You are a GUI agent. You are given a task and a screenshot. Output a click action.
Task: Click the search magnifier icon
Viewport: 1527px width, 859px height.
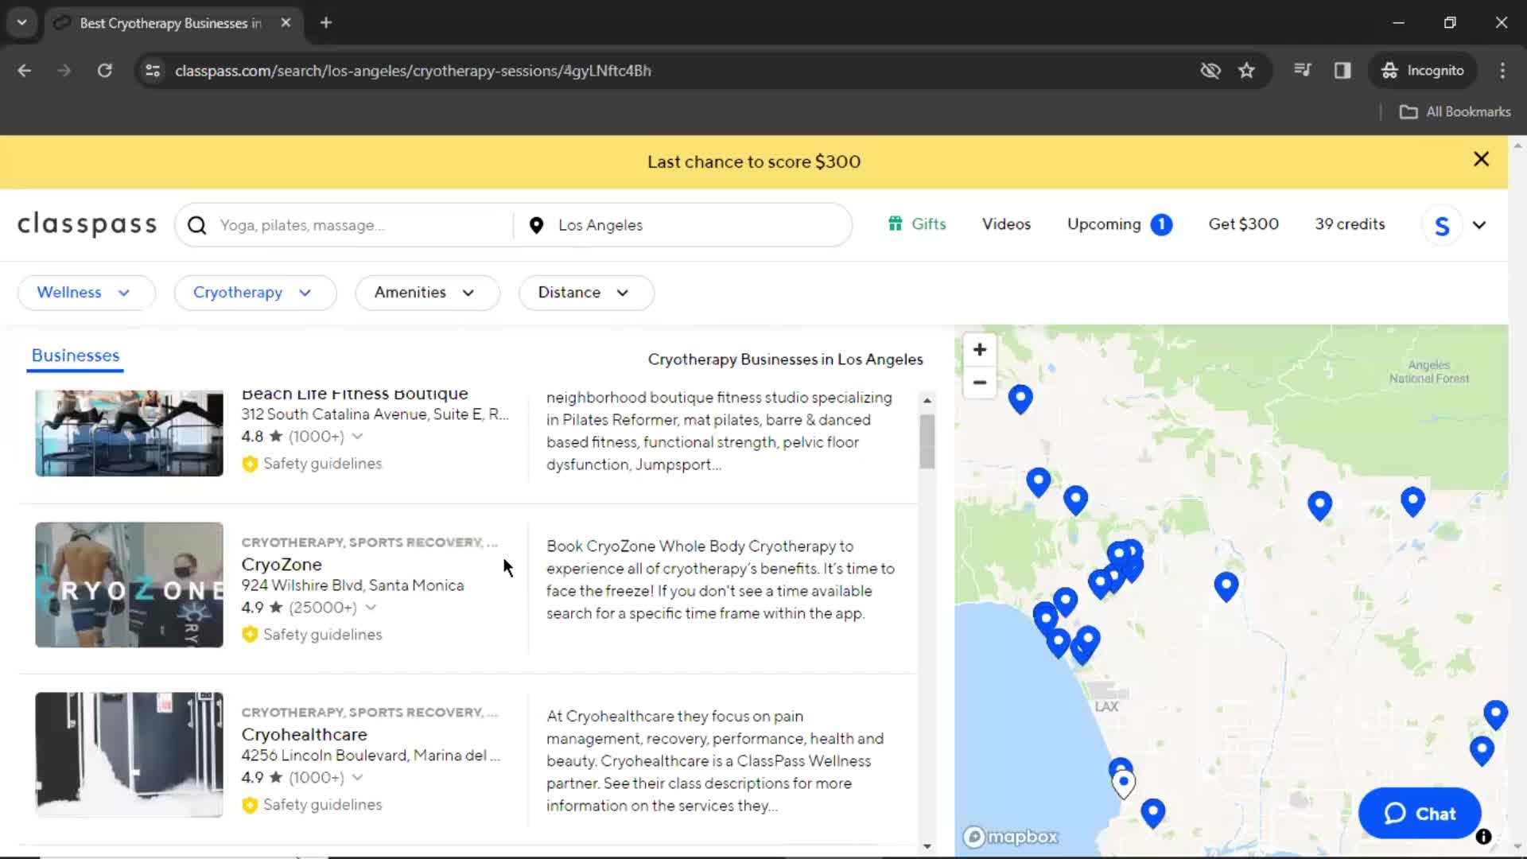(x=197, y=225)
